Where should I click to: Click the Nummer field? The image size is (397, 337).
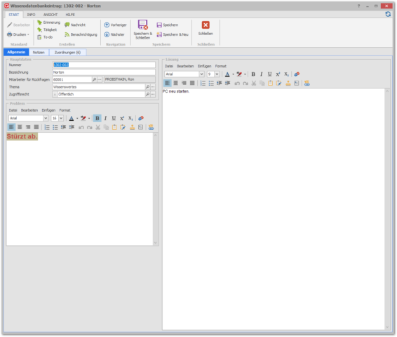click(x=104, y=65)
